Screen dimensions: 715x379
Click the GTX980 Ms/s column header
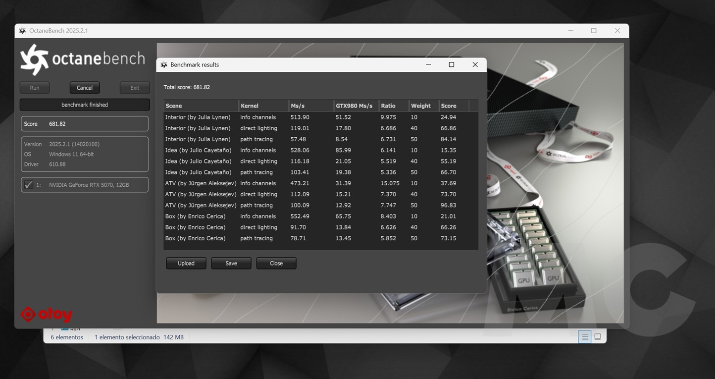pyautogui.click(x=357, y=106)
